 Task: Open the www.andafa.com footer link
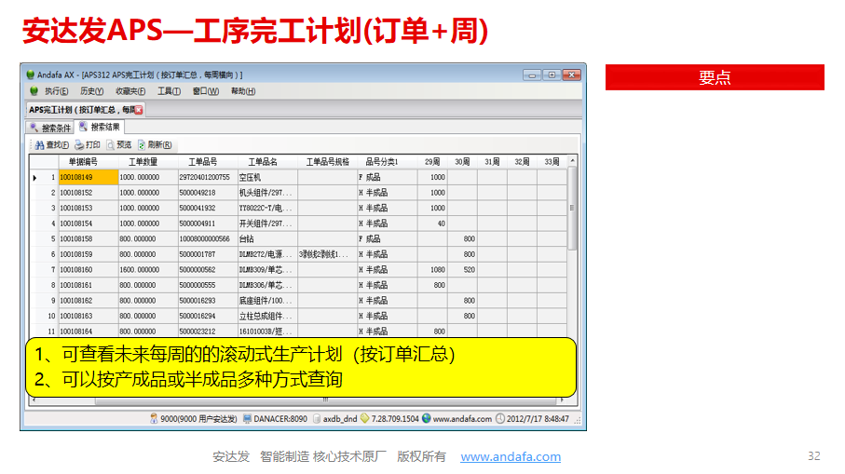(x=511, y=456)
